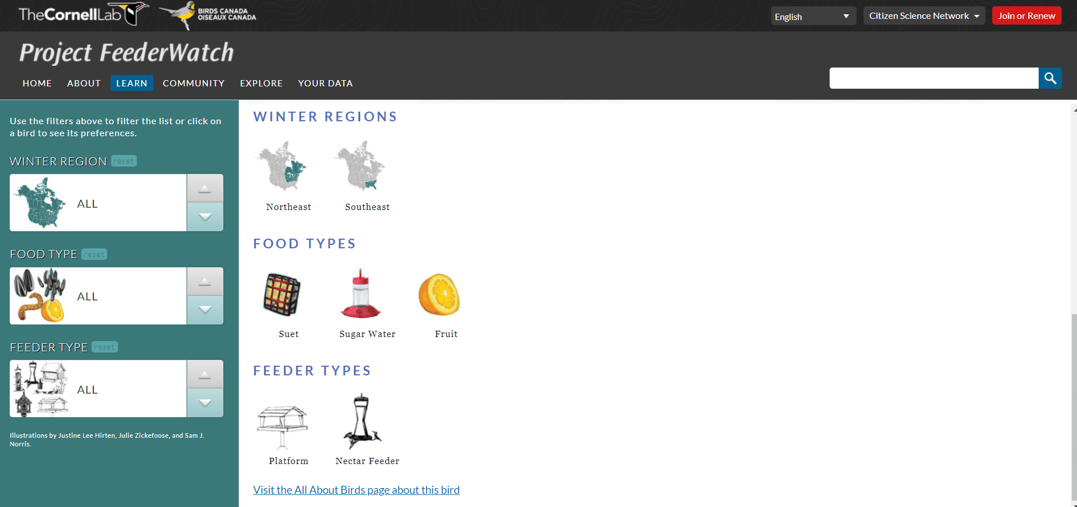Click the search magnifier button
1077x507 pixels.
1050,78
